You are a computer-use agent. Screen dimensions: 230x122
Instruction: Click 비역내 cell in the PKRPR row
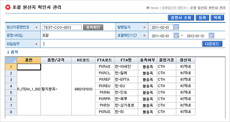point(186,99)
